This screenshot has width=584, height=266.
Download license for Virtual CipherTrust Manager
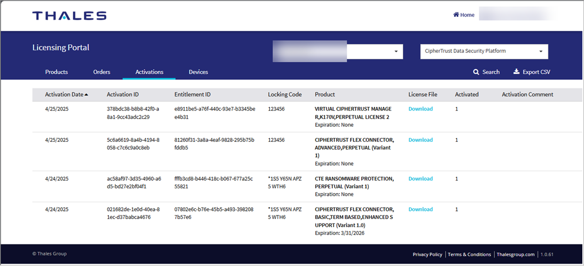click(420, 109)
